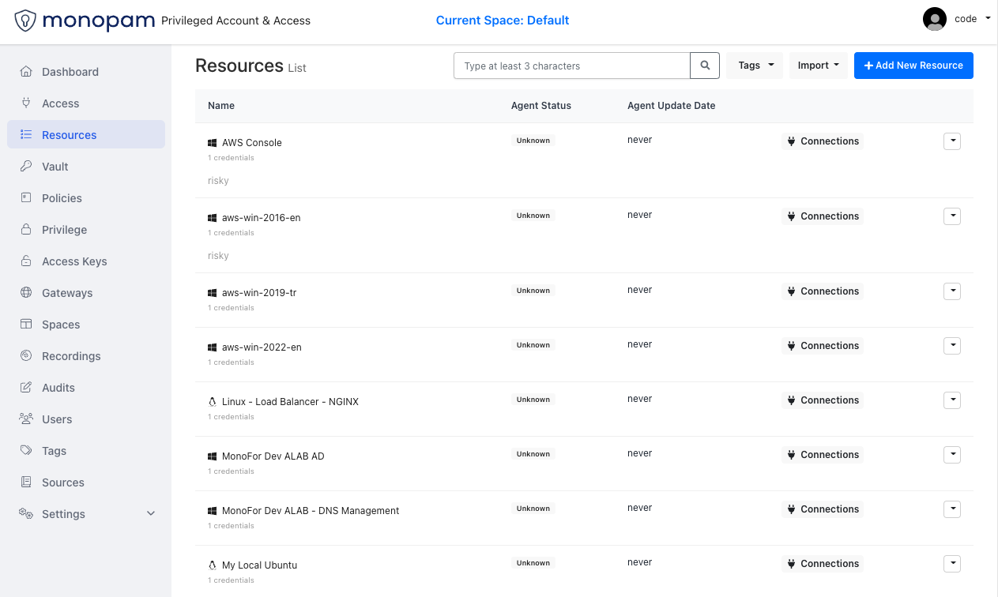This screenshot has height=597, width=998.
Task: Click the magnifier search icon button
Action: [x=705, y=66]
